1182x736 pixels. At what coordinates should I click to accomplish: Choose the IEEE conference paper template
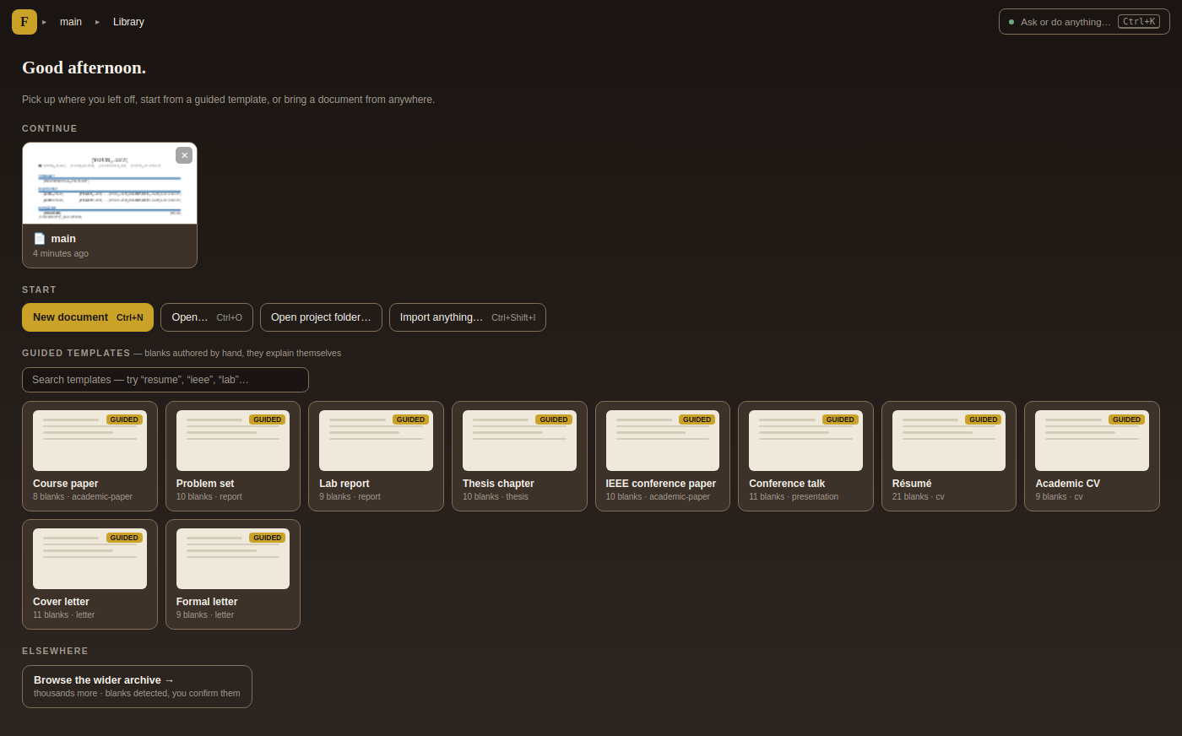click(663, 456)
